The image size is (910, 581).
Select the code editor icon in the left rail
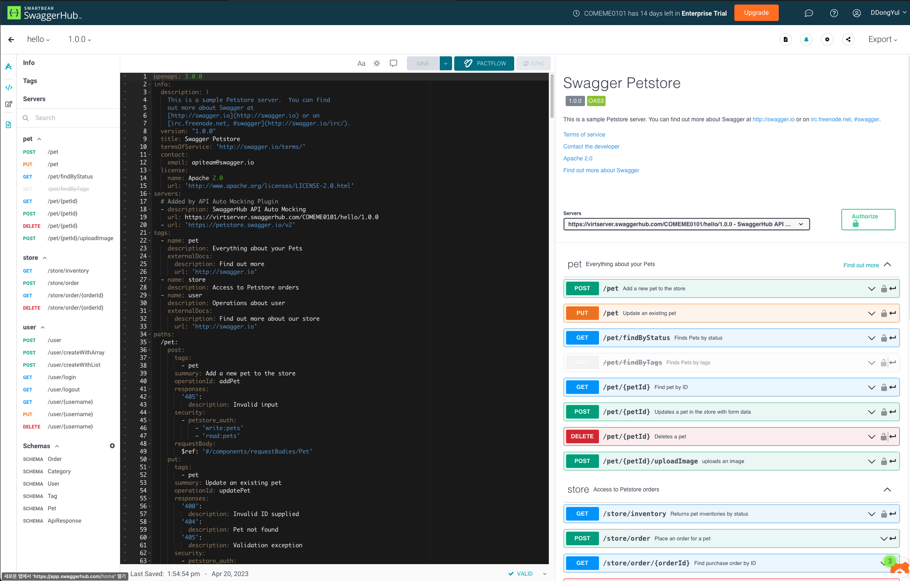coord(8,88)
